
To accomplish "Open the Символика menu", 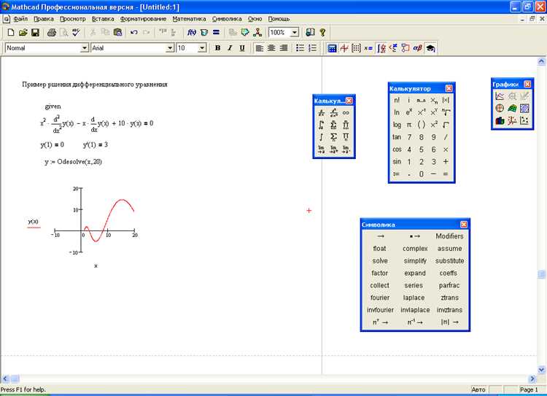I will pos(227,19).
